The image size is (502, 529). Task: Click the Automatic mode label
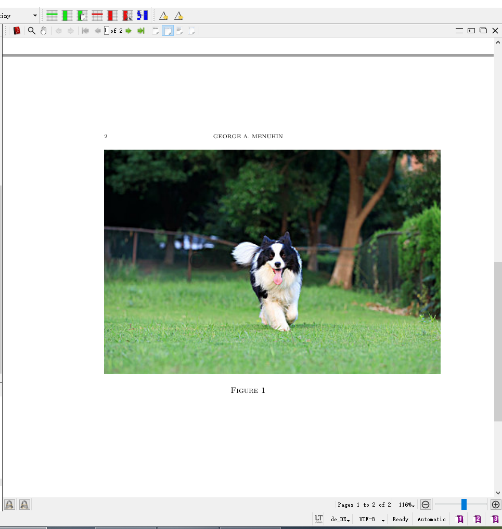pyautogui.click(x=431, y=519)
